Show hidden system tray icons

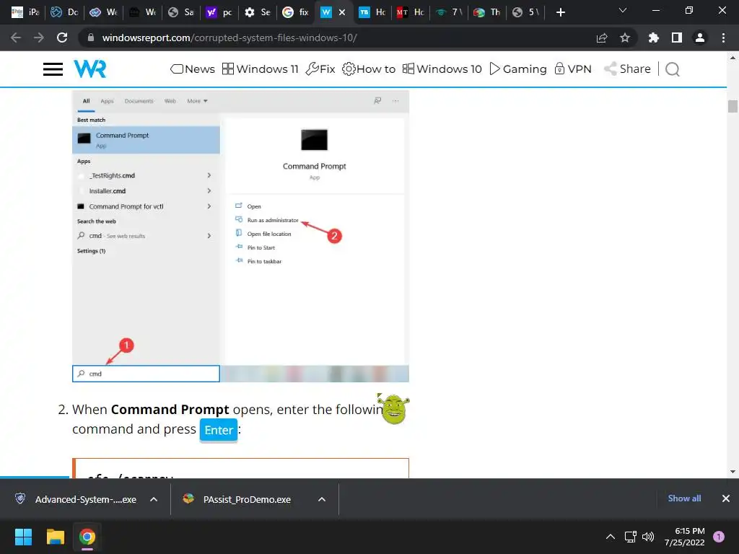[x=611, y=537]
